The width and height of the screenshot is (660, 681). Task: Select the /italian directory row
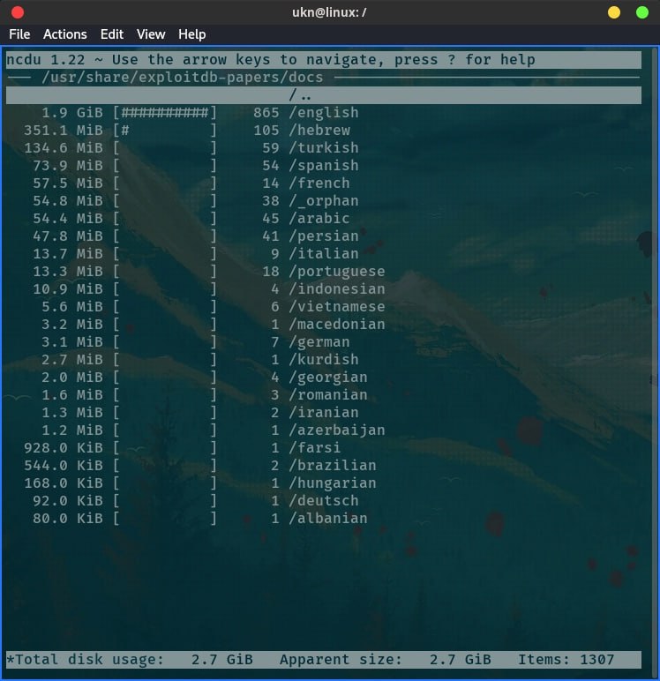click(x=323, y=254)
